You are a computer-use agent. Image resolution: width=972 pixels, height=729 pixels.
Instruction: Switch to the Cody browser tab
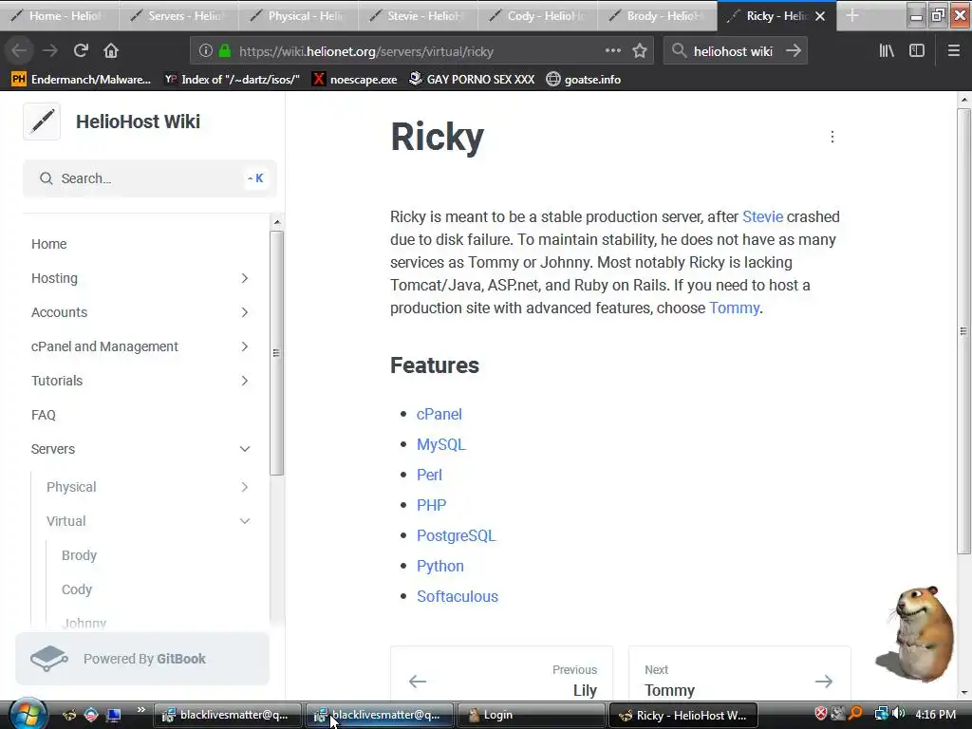pyautogui.click(x=537, y=15)
